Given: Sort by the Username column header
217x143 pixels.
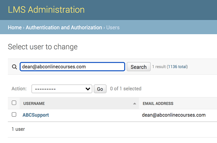Looking at the screenshot, I should pyautogui.click(x=34, y=104).
